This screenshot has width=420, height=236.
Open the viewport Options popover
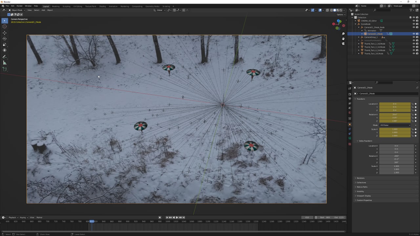341,14
